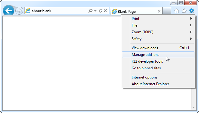The image size is (199, 113).
Task: Click the Stop X icon in address bar
Action: (105, 11)
